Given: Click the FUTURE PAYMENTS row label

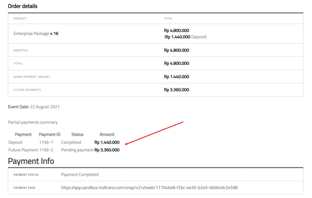Looking at the screenshot, I should pyautogui.click(x=27, y=90).
